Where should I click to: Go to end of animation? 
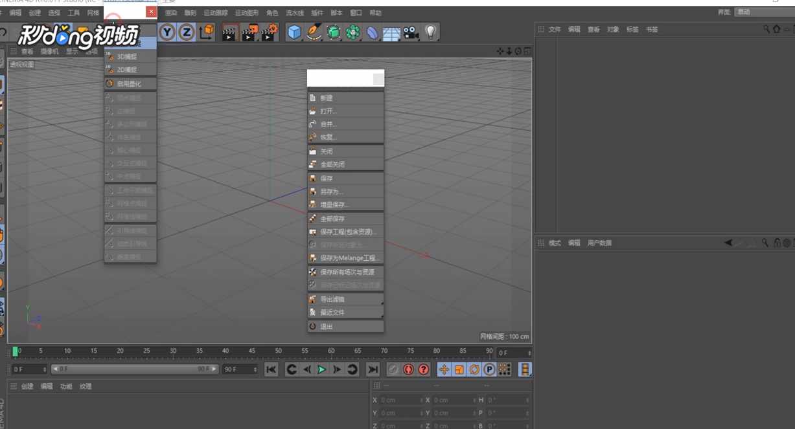coord(373,369)
